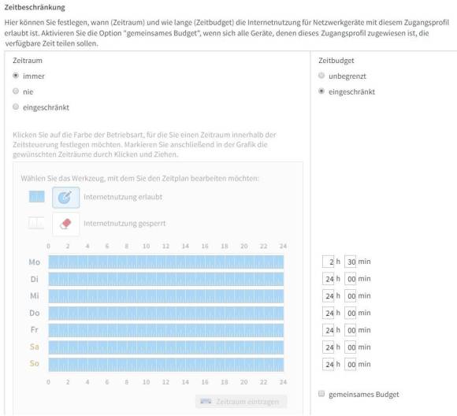Choose 'eingeschränkt' for Zeitbudget
This screenshot has height=416, width=457.
click(321, 91)
